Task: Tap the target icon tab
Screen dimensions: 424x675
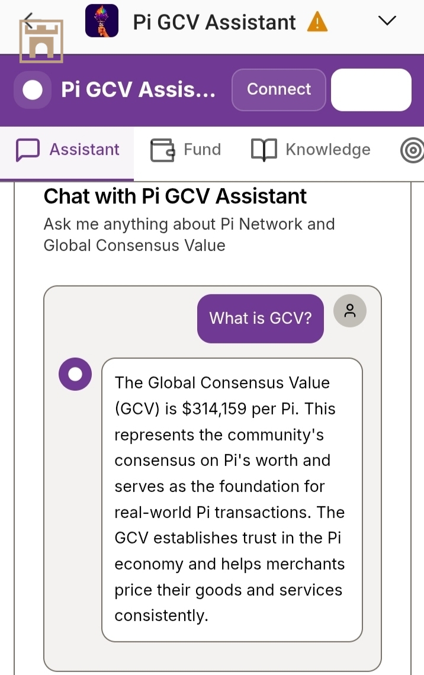Action: [x=412, y=151]
